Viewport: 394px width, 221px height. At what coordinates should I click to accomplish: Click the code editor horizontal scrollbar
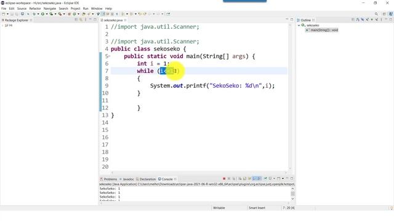click(198, 173)
